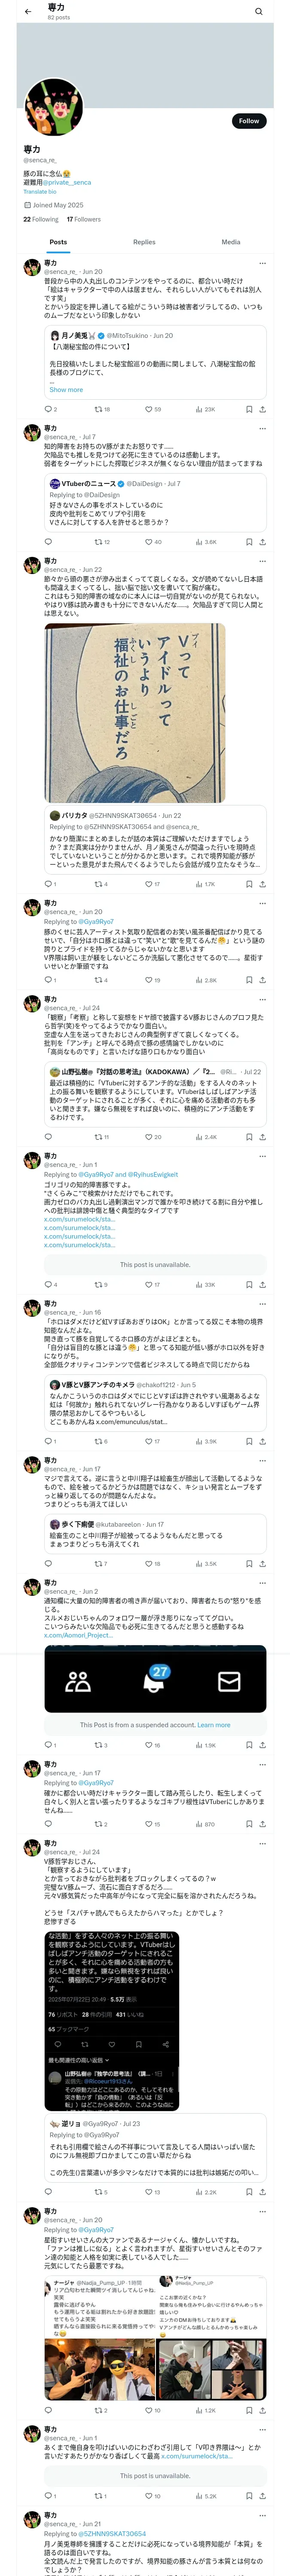Follow the 専力 account
Image resolution: width=290 pixels, height=2576 pixels.
point(248,121)
